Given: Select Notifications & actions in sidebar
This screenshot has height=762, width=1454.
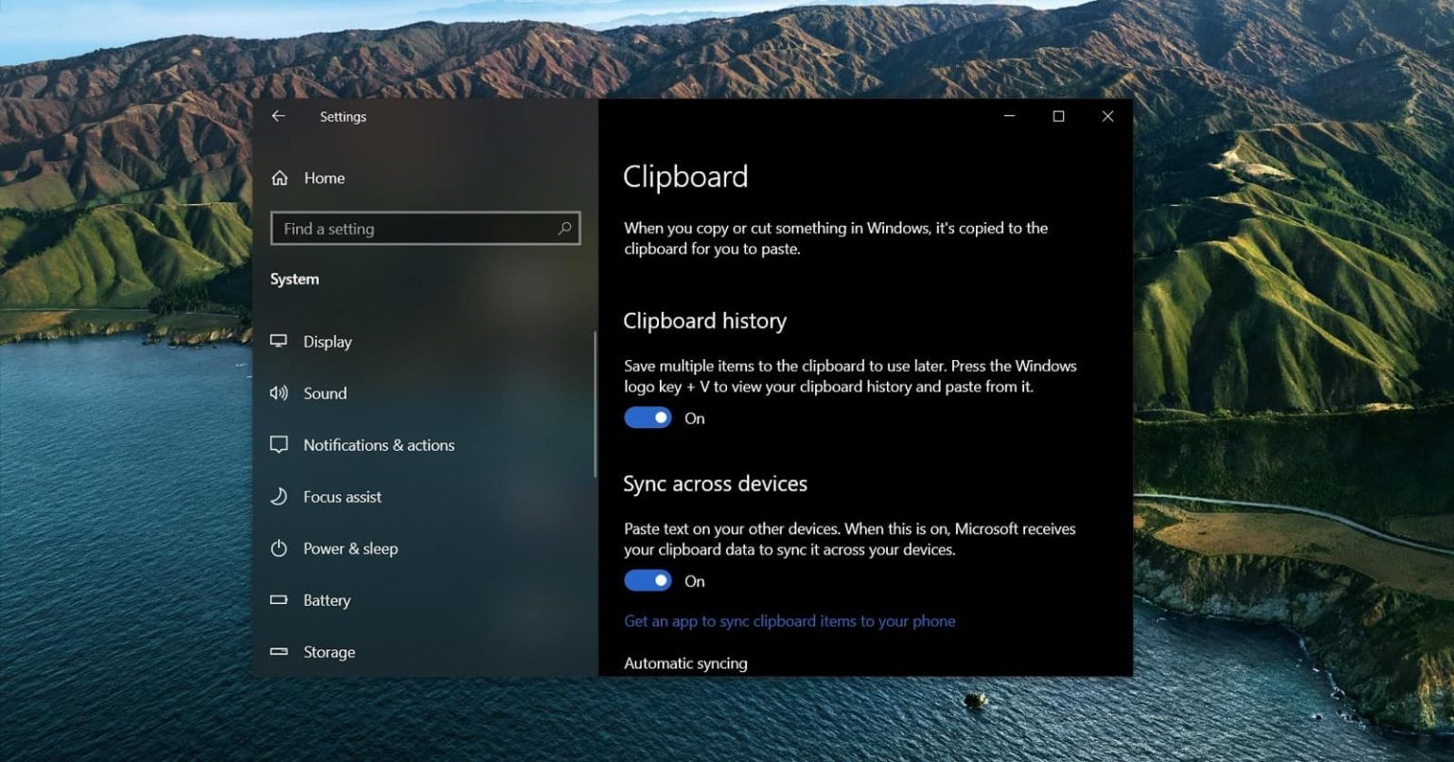Looking at the screenshot, I should (379, 444).
